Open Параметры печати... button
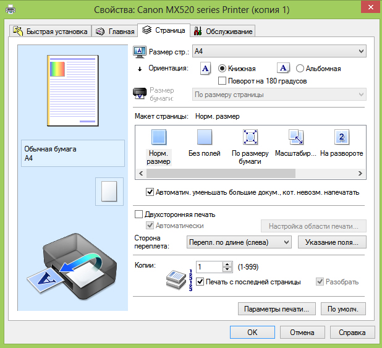The height and width of the screenshot is (348, 382). pos(277,309)
